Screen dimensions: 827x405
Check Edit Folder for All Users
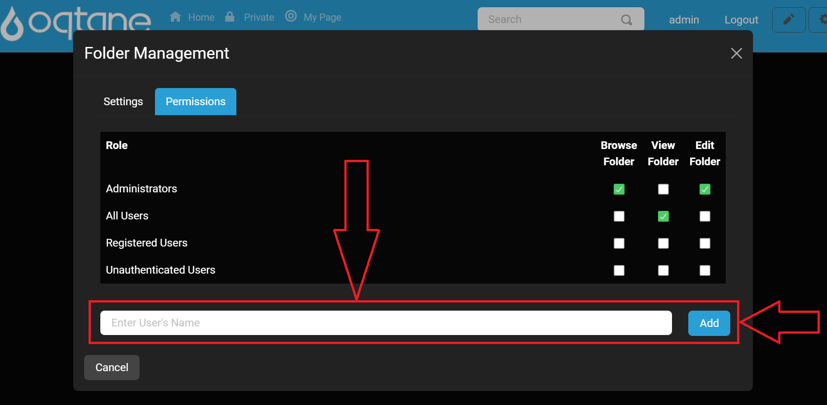coord(705,216)
